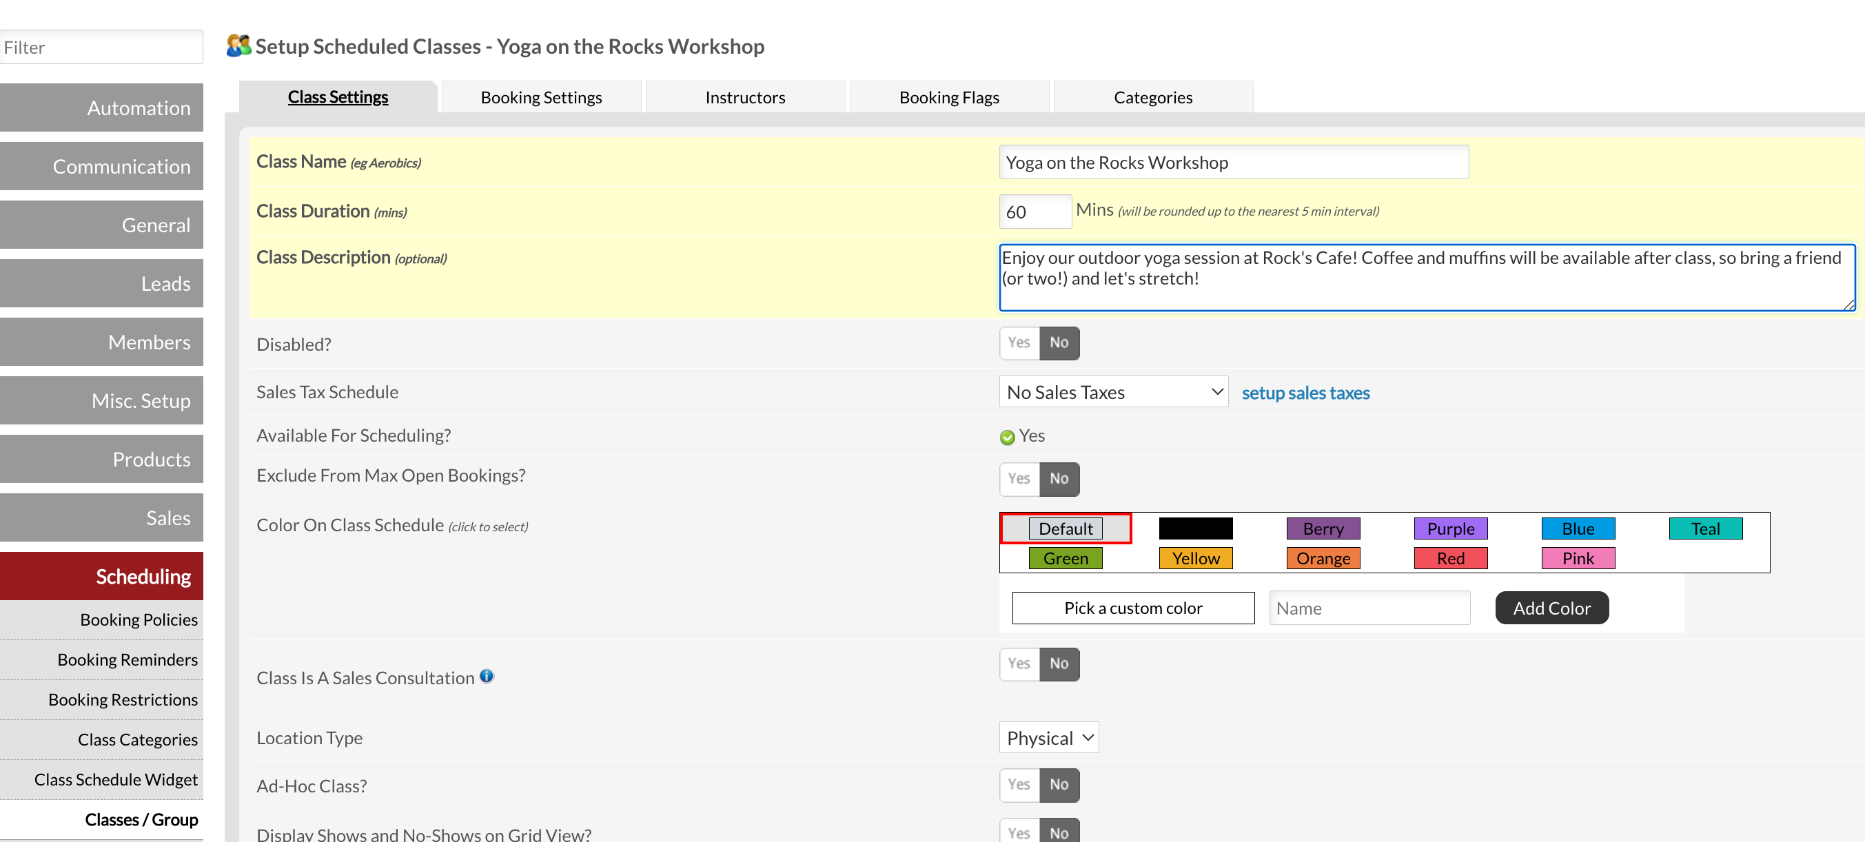This screenshot has width=1865, height=842.
Task: Toggle the Disabled? Yes/No switch
Action: pos(1039,342)
